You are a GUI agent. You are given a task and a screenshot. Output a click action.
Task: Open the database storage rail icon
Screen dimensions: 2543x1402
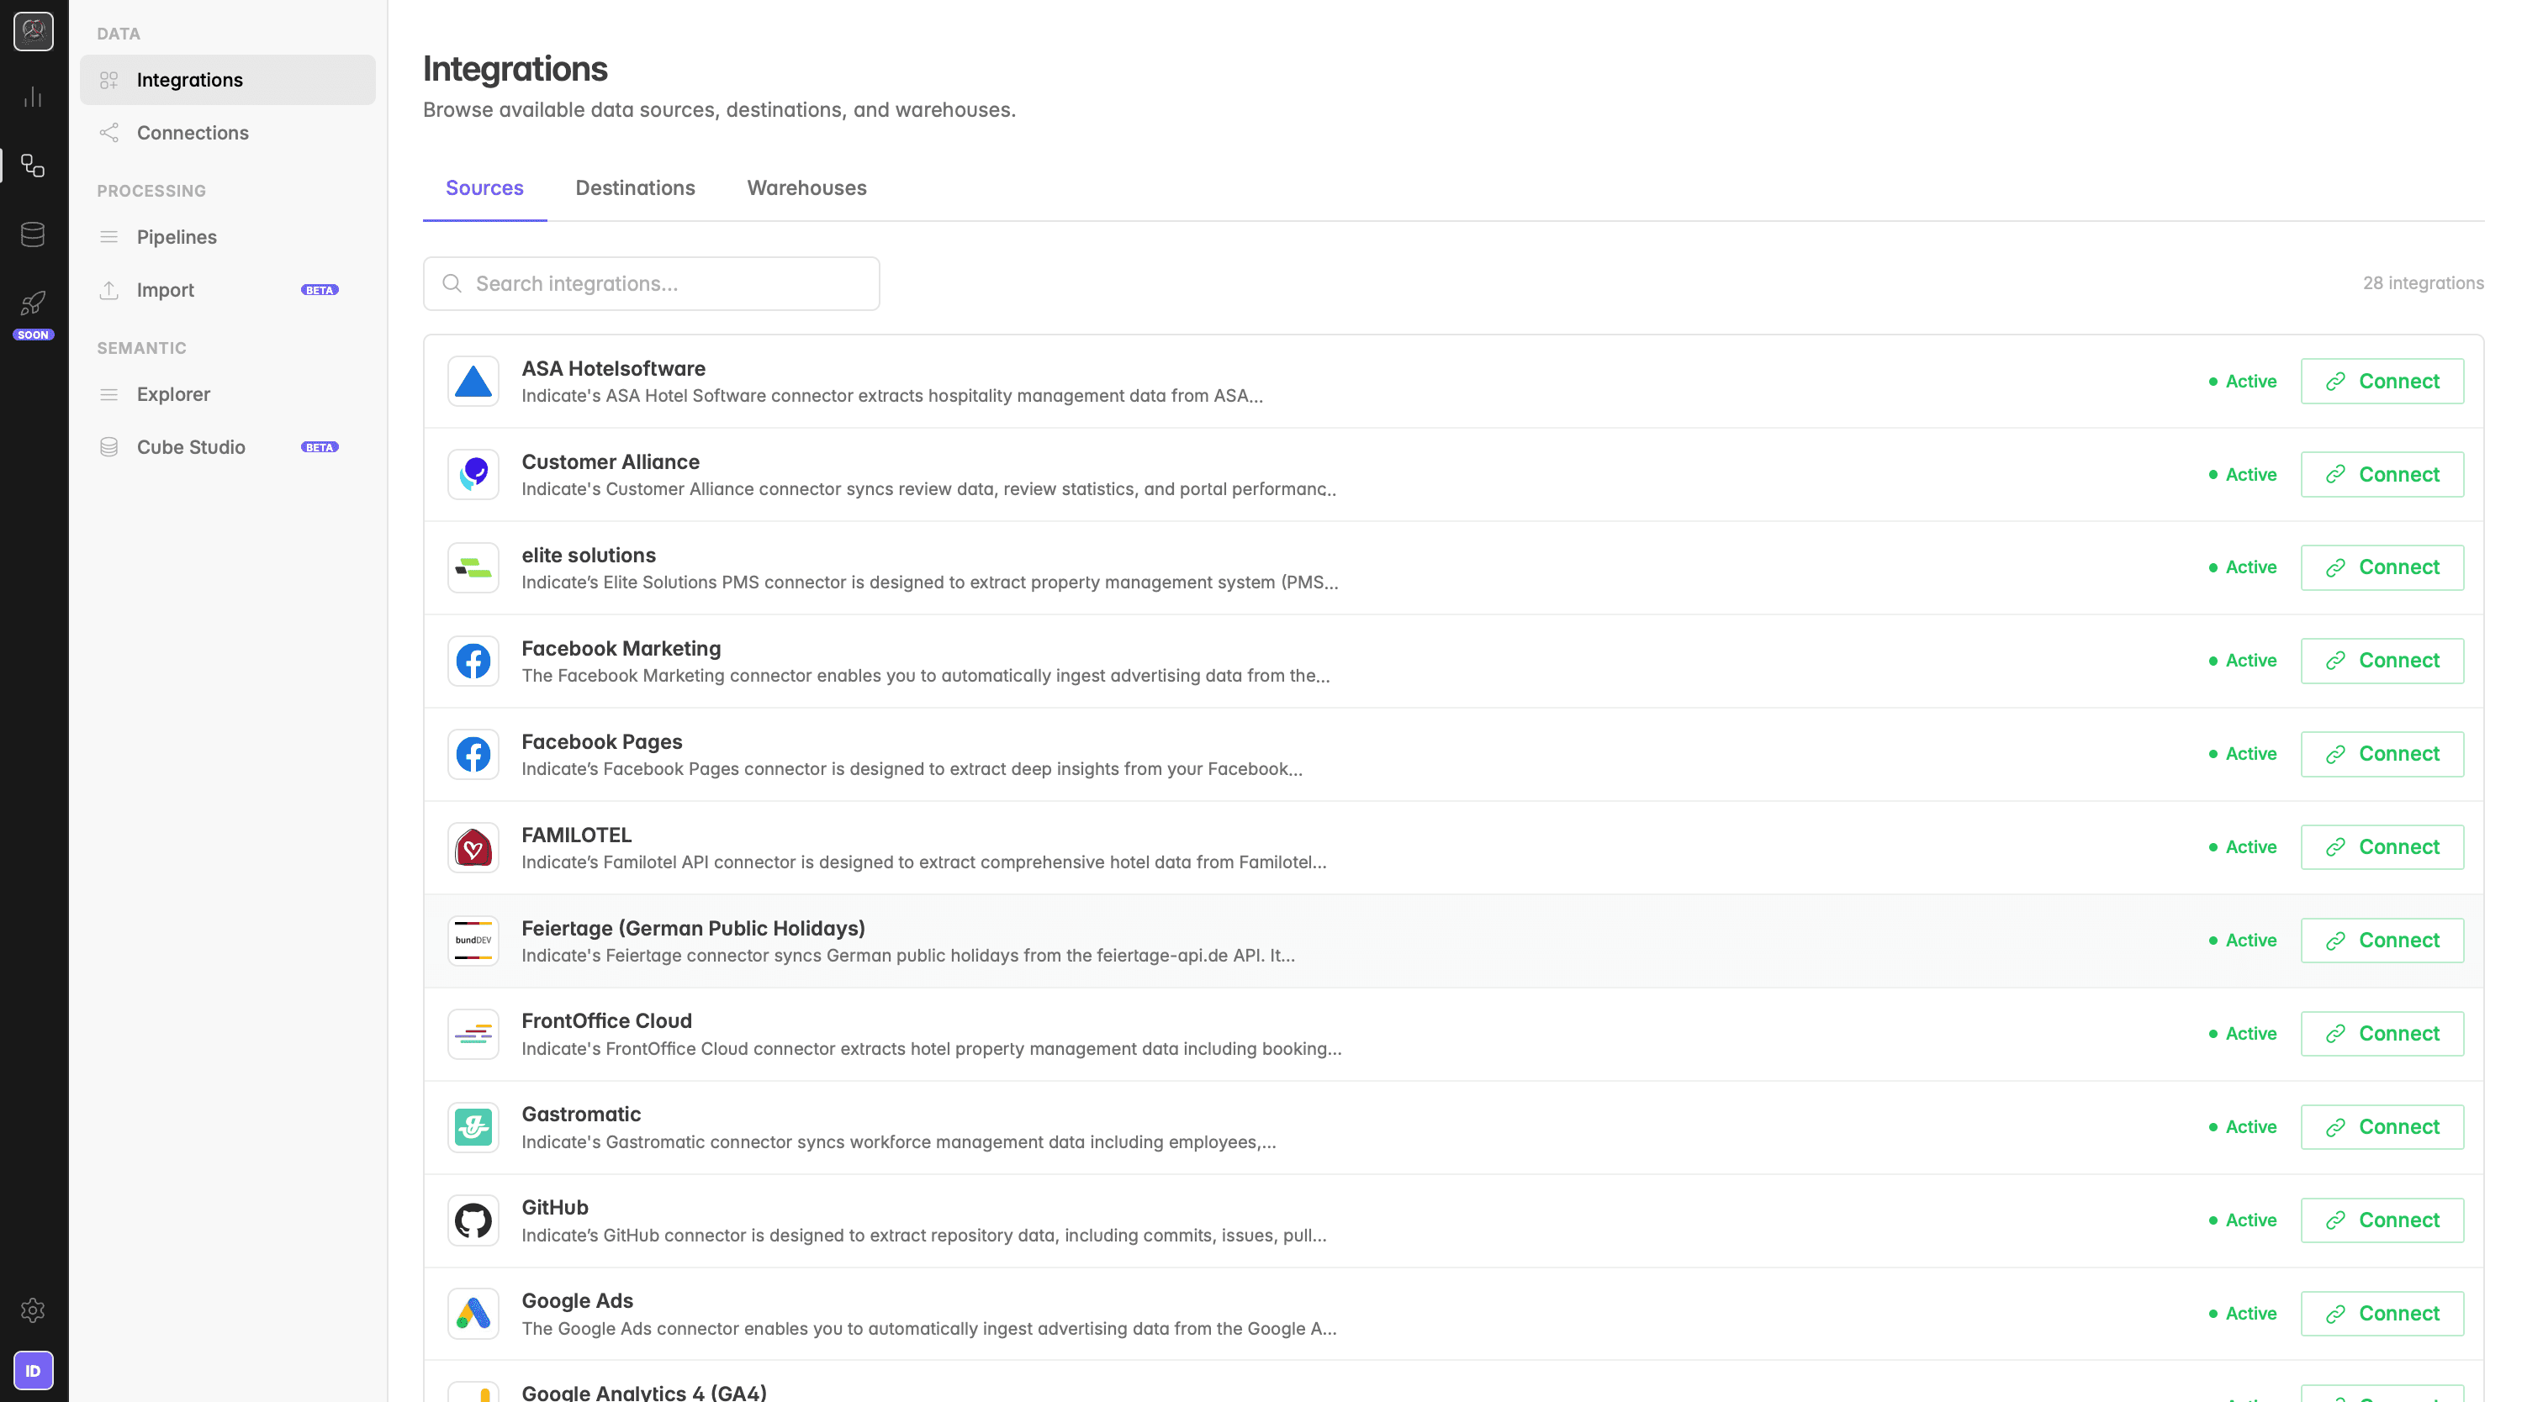tap(34, 235)
